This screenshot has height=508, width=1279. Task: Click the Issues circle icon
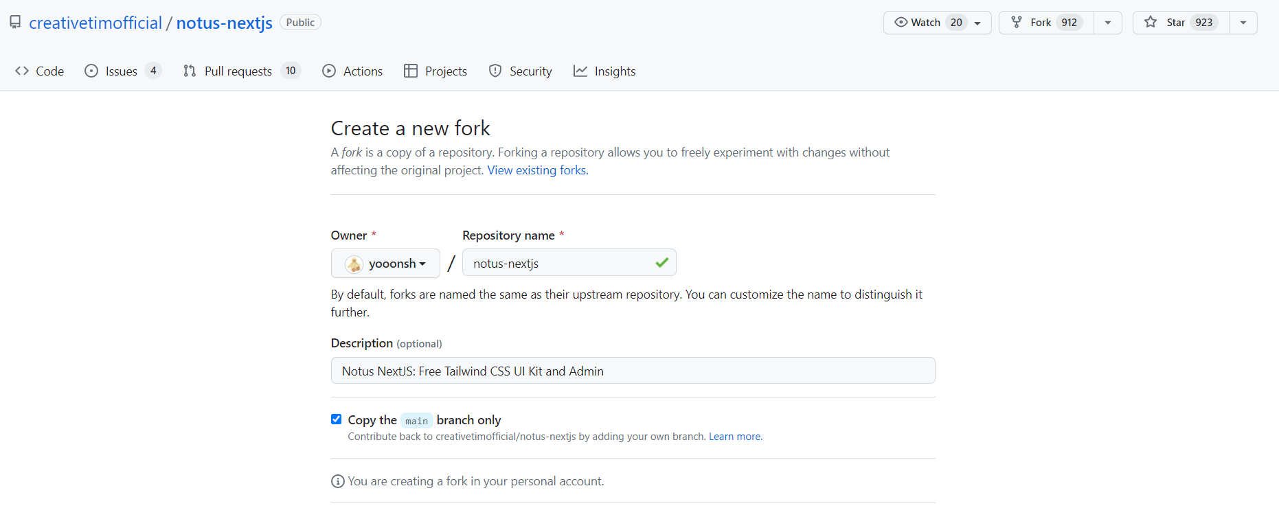(x=91, y=71)
